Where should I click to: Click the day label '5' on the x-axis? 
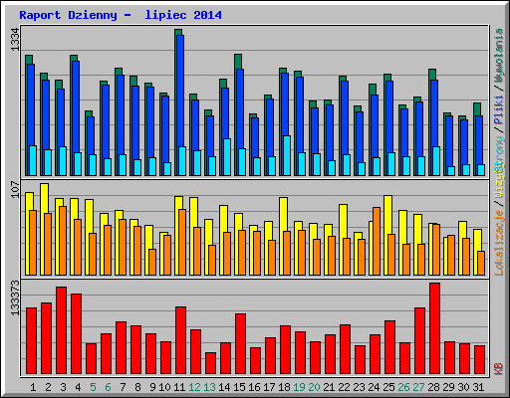point(93,387)
